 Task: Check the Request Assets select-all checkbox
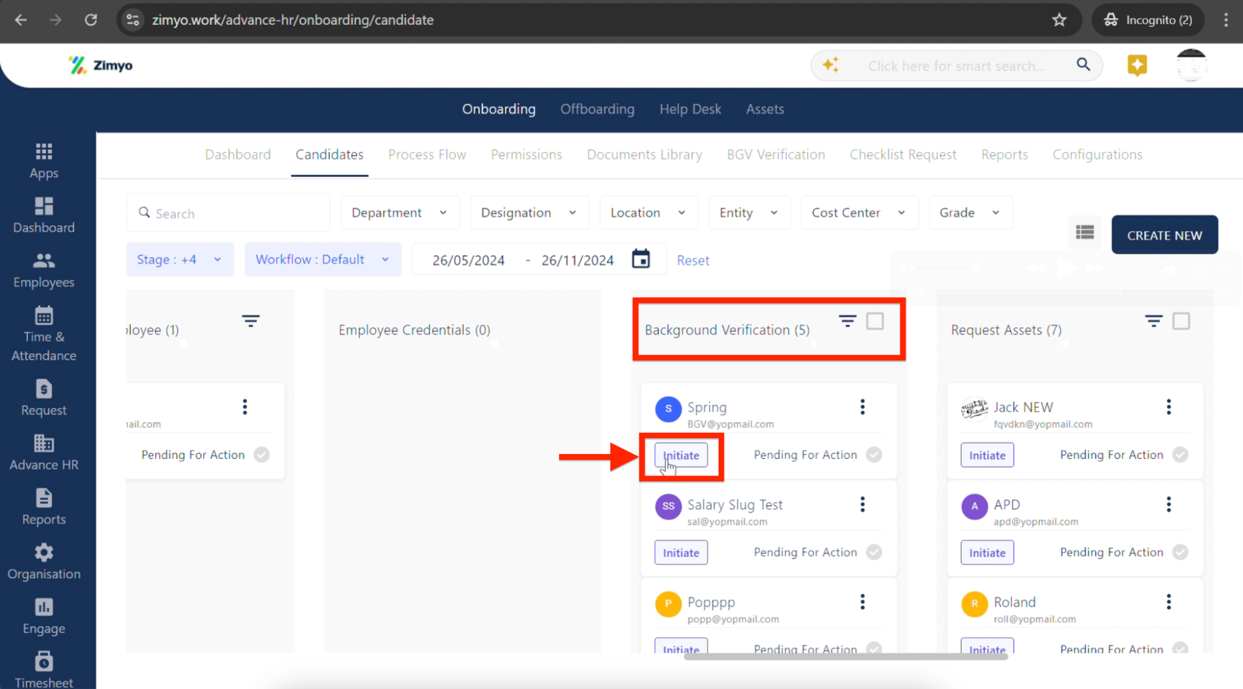click(x=1181, y=321)
